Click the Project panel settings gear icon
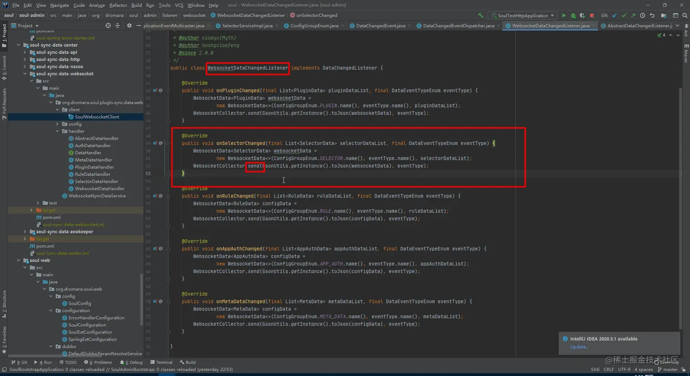 click(129, 26)
